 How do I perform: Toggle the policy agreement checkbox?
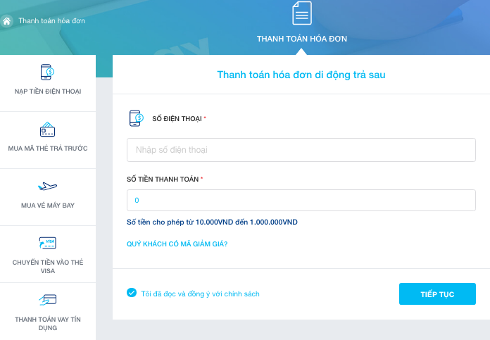click(x=132, y=293)
